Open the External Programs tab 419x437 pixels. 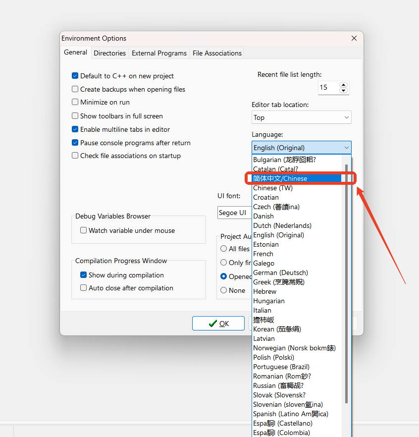tap(159, 53)
